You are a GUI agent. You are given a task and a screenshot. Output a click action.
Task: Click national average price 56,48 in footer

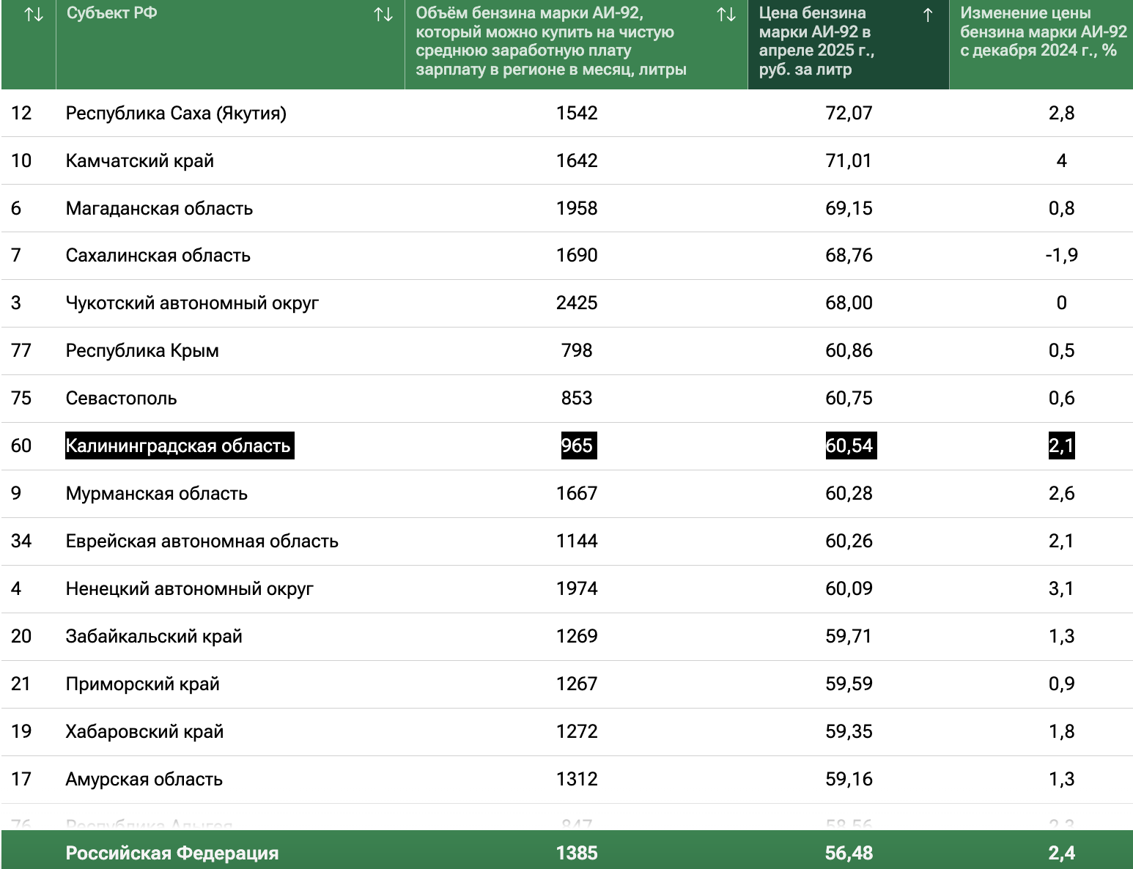(849, 854)
